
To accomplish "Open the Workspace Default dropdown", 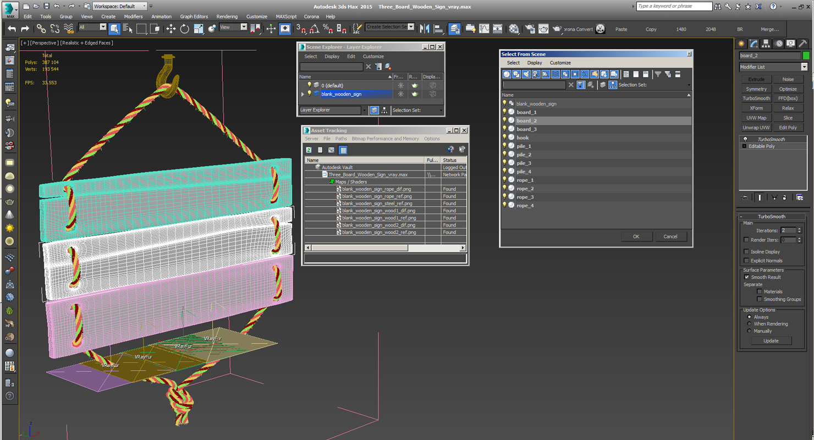I will coord(119,6).
